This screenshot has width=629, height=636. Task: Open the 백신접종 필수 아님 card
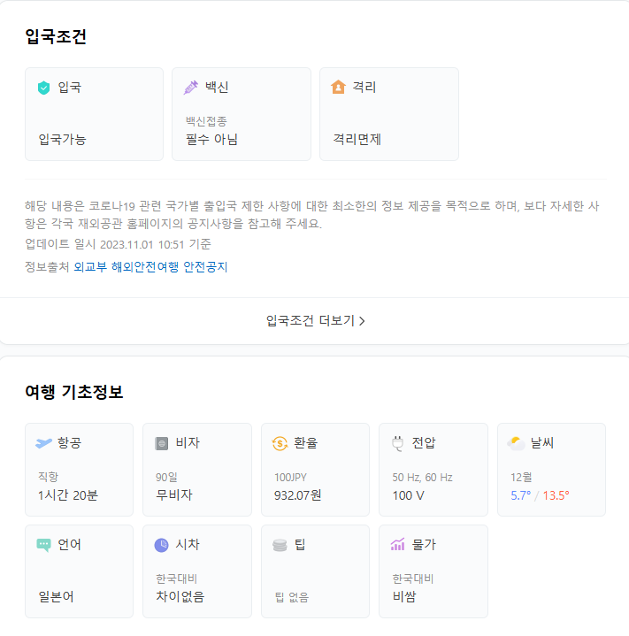[242, 114]
